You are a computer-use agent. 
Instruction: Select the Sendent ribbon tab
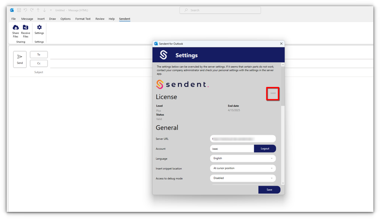point(125,19)
